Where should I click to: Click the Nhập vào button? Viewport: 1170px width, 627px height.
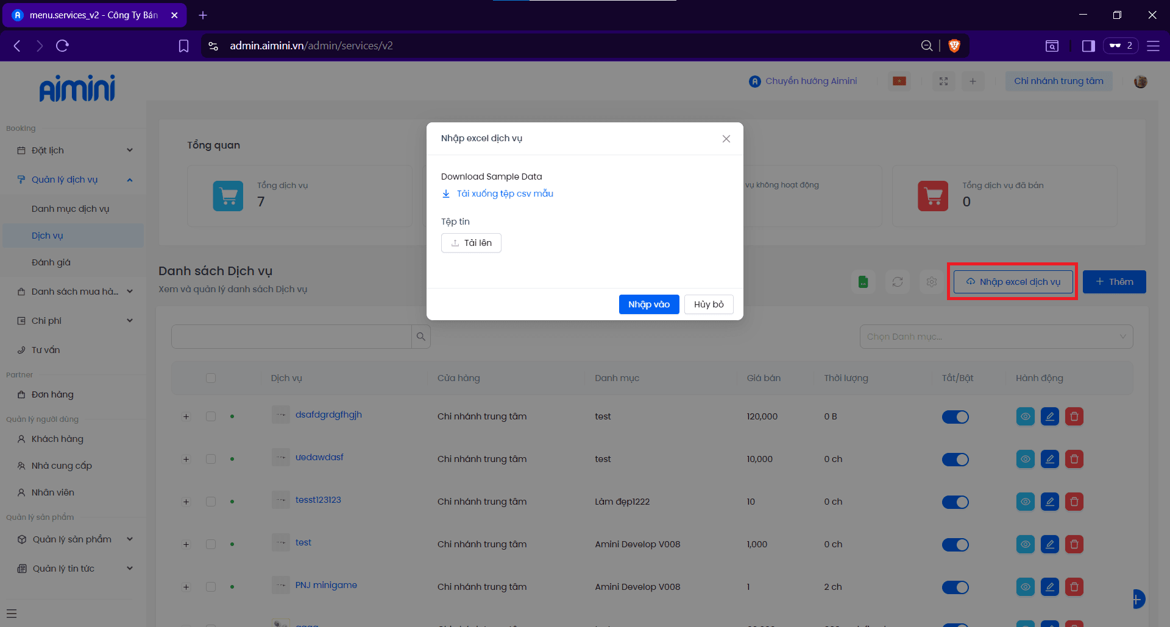649,304
